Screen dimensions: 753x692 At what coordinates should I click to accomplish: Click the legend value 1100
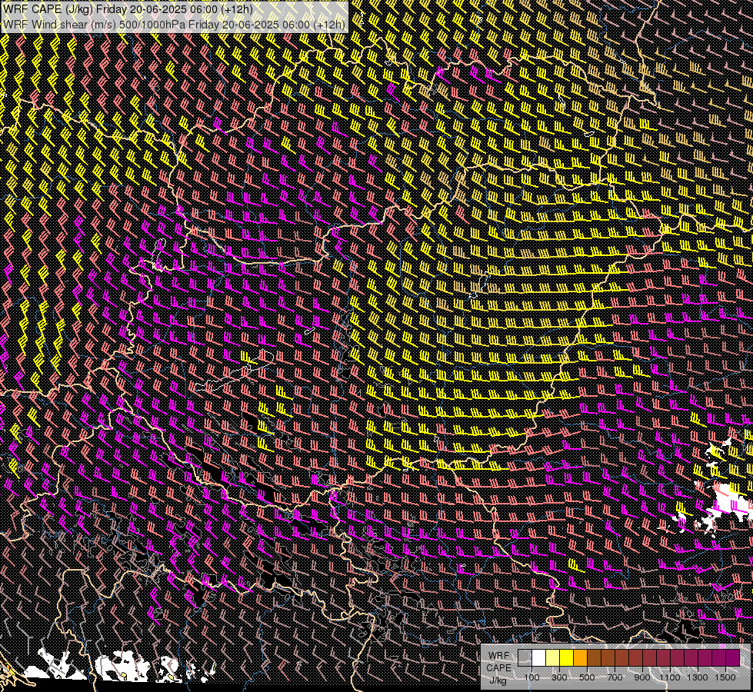point(669,677)
